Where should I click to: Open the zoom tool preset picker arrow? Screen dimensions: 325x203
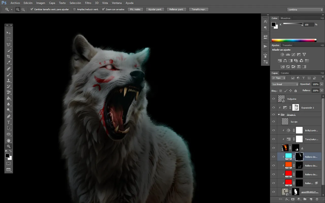12,10
